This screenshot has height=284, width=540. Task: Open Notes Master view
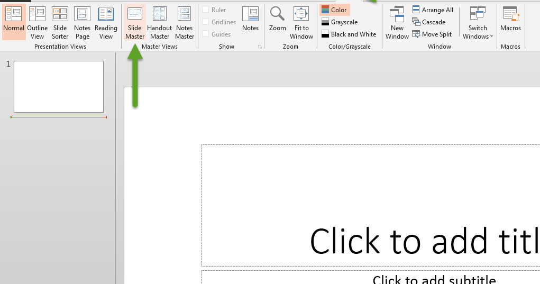pos(185,22)
